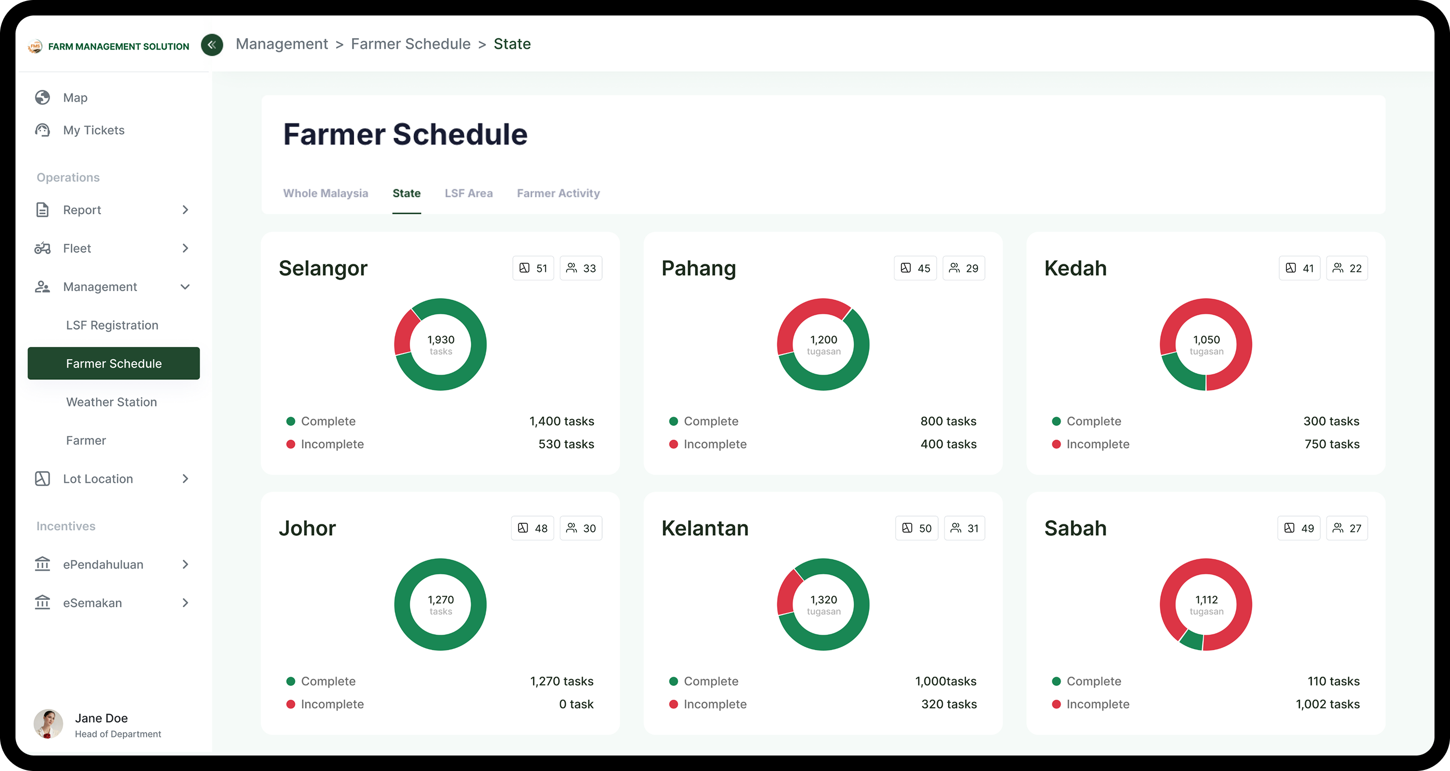Click the Map globe icon
This screenshot has height=771, width=1450.
pos(42,98)
